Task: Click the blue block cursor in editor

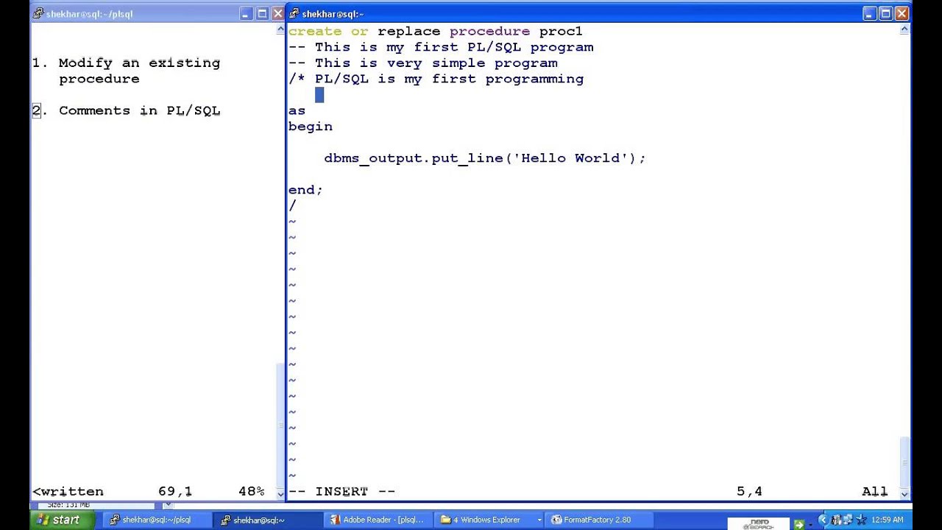Action: pos(319,95)
